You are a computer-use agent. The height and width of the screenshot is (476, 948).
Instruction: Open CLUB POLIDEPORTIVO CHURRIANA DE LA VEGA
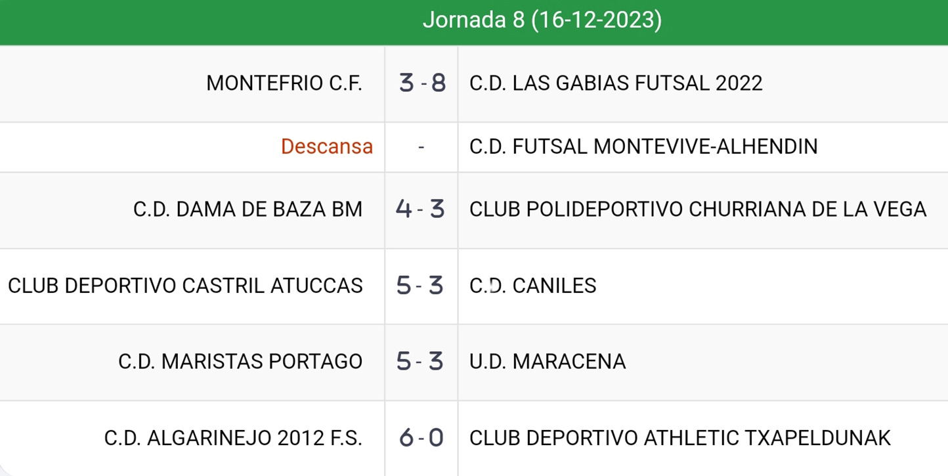[697, 209]
